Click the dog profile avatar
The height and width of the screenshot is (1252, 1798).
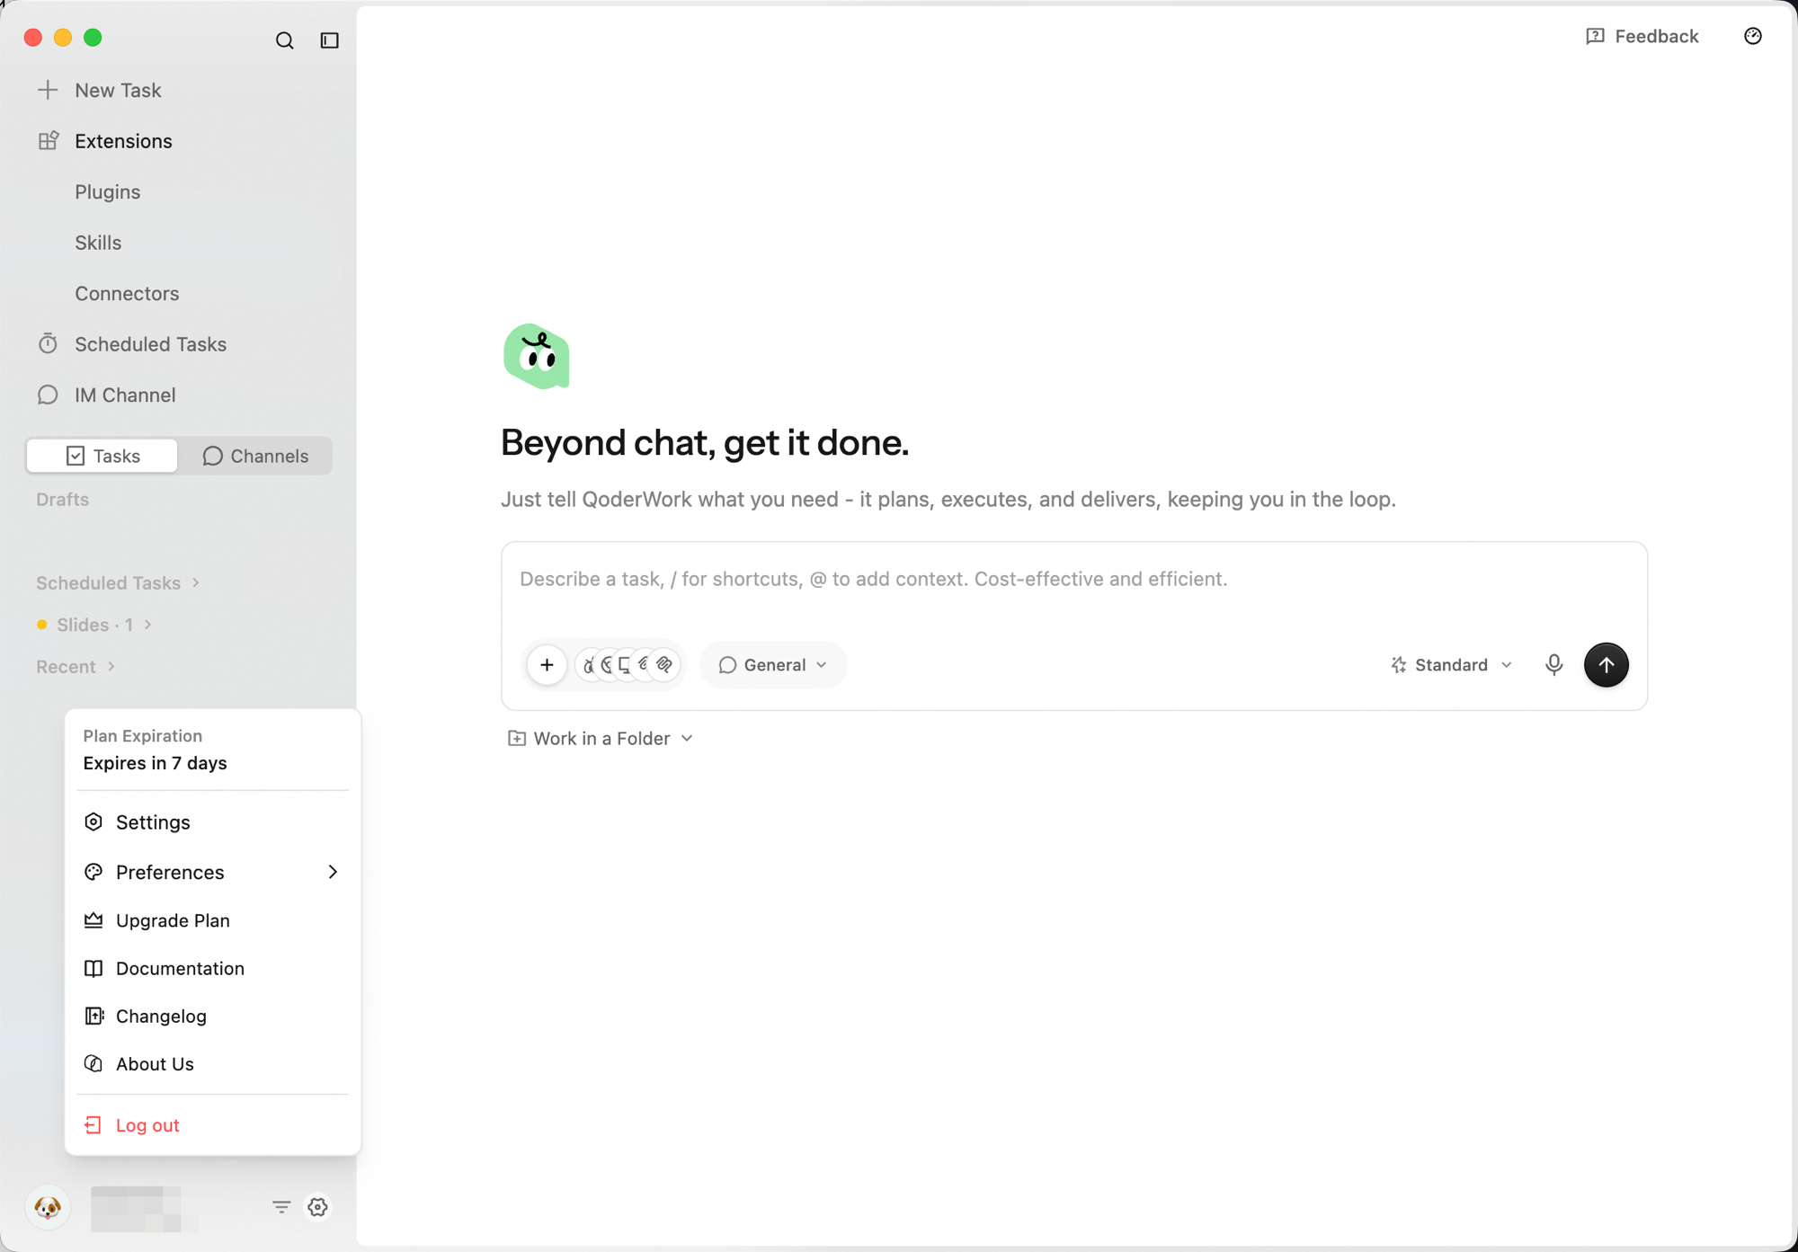click(x=48, y=1206)
